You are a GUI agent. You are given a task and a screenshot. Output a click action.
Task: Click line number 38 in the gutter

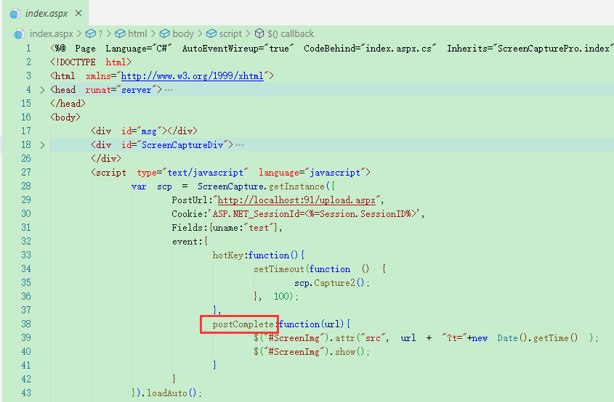click(26, 324)
